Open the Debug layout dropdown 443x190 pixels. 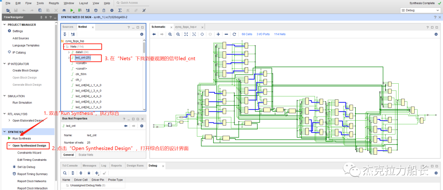pos(420,10)
